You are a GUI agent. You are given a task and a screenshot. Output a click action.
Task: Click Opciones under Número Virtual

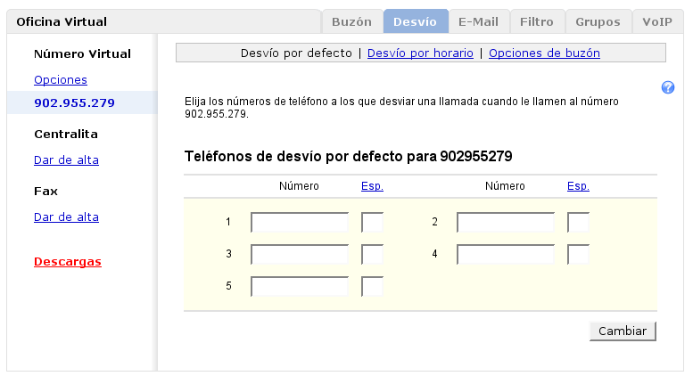[x=61, y=79]
